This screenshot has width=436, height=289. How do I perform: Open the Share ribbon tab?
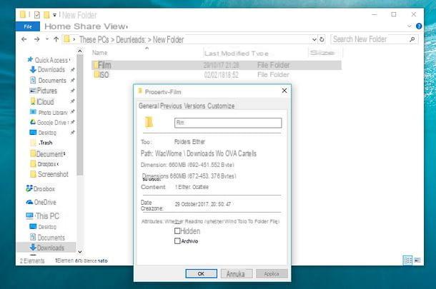(x=87, y=26)
